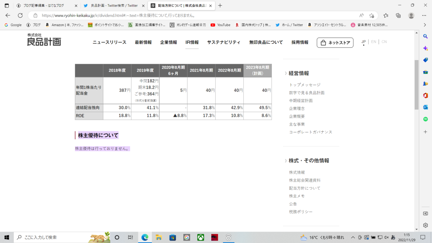Hide the Edge sidebar panel
Image resolution: width=432 pixels, height=243 pixels.
426,213
